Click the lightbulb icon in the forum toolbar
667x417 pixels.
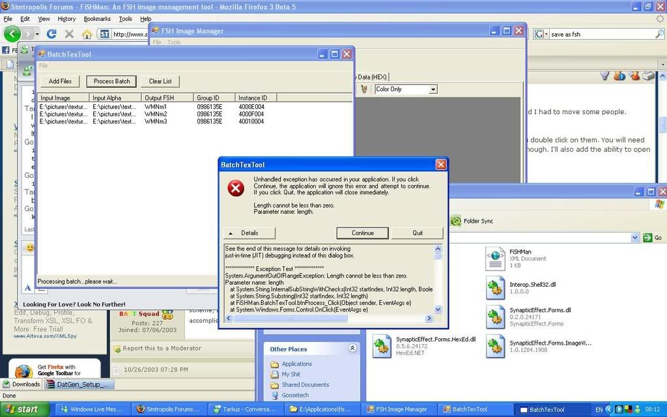click(x=605, y=76)
